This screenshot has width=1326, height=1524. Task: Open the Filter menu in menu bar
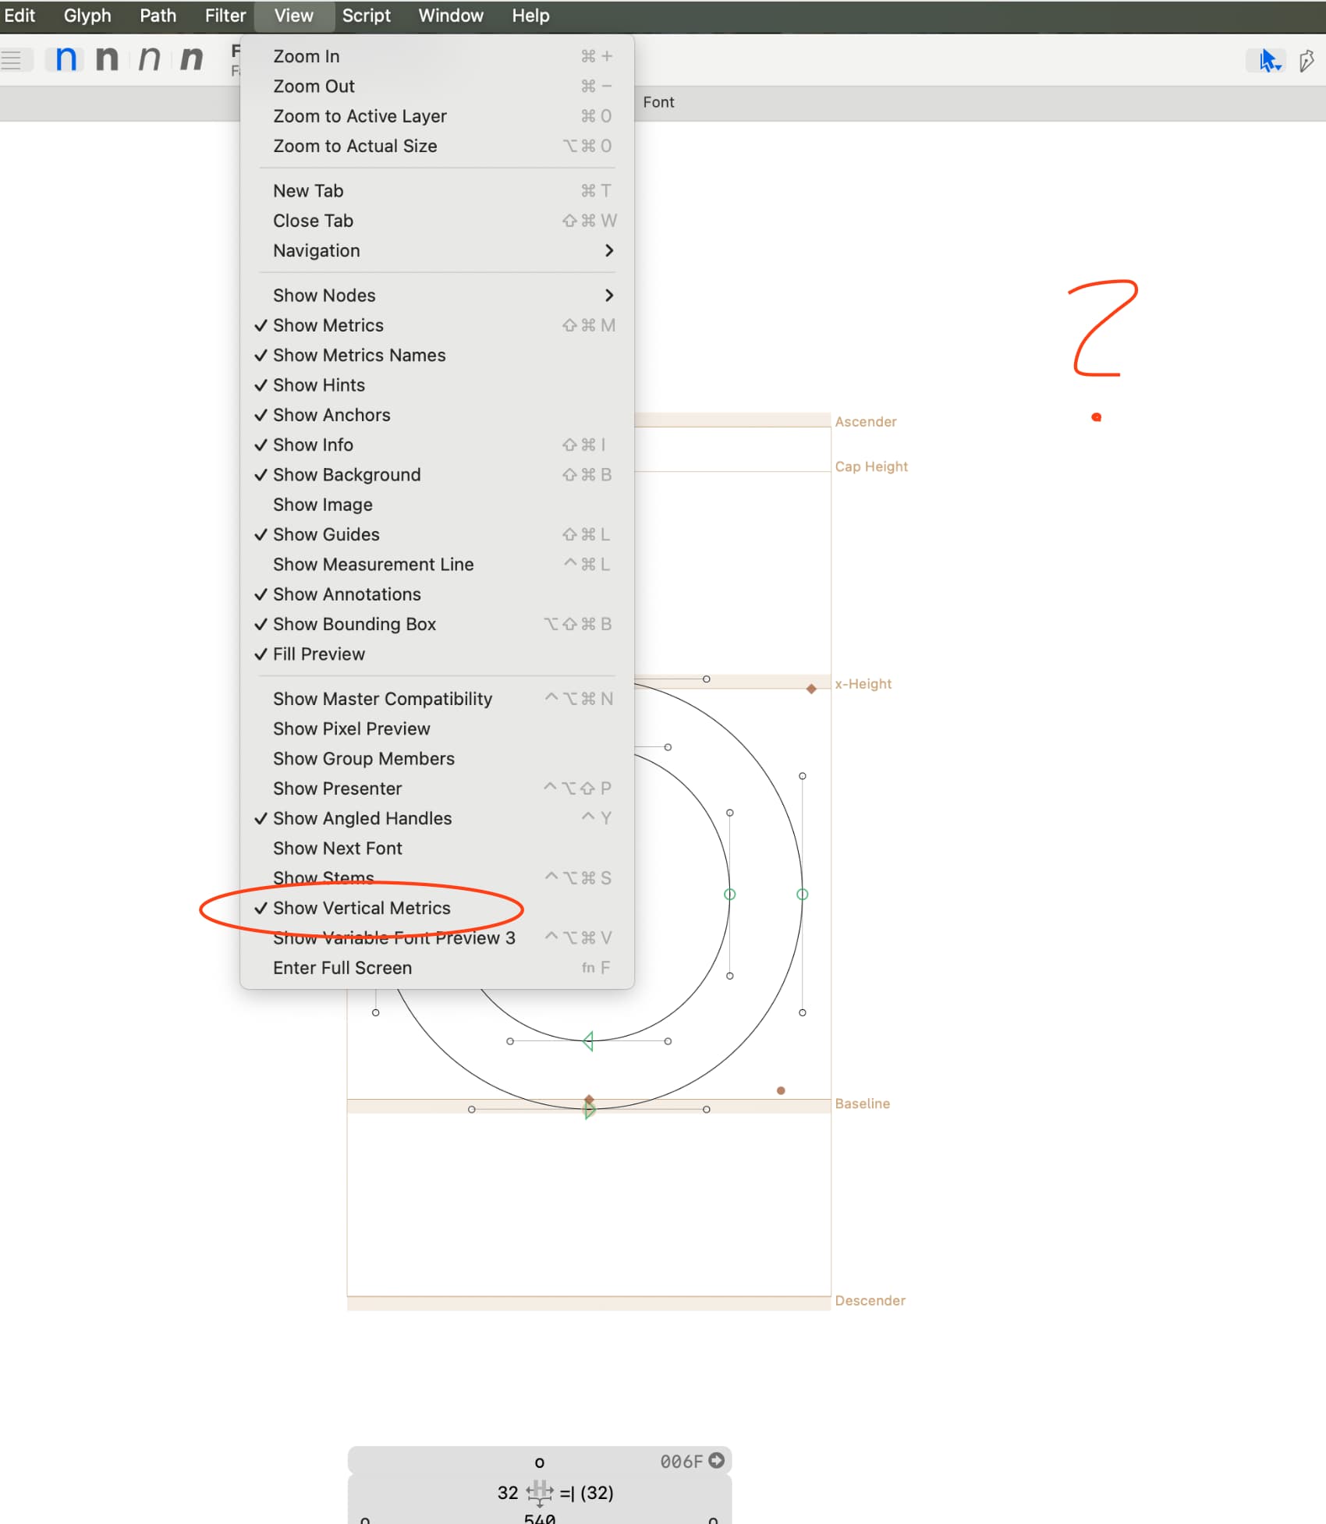[225, 16]
